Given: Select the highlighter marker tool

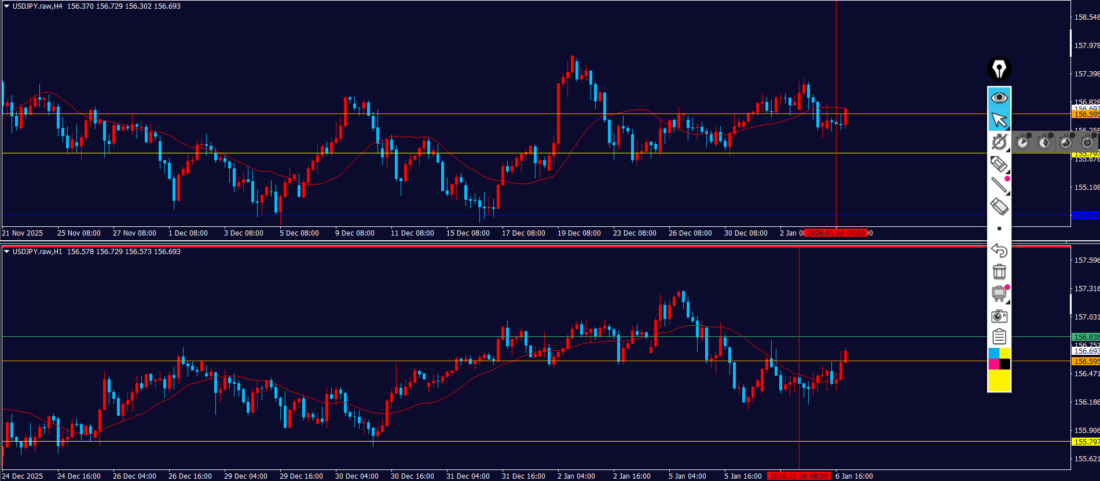Looking at the screenshot, I should [x=999, y=164].
